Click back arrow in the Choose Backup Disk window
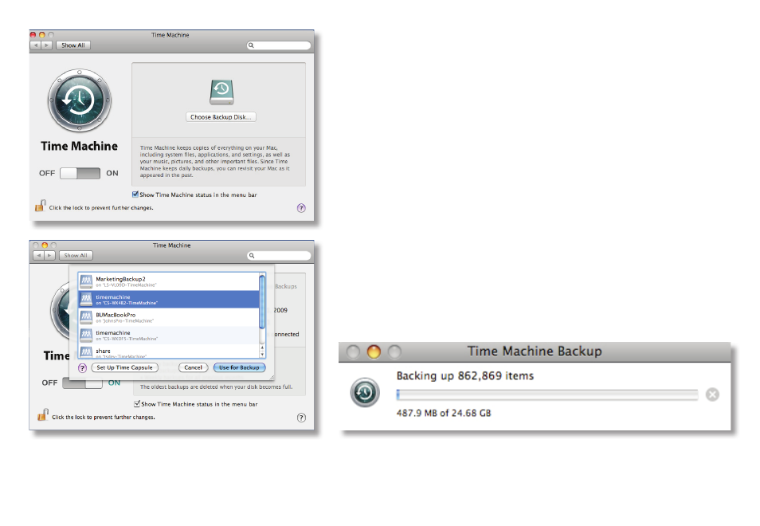Viewport: 760px width, 526px height. [x=36, y=45]
